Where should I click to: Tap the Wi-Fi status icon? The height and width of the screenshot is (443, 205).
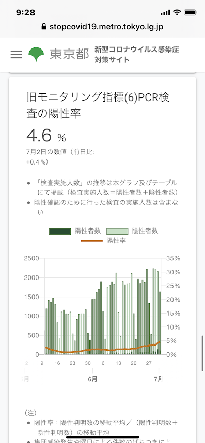click(x=177, y=13)
